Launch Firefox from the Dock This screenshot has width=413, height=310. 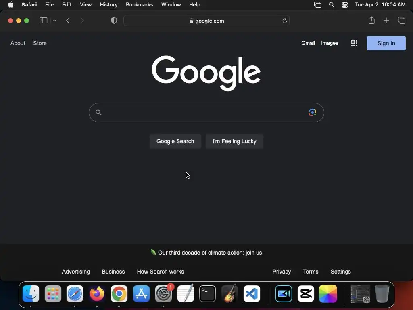pyautogui.click(x=97, y=294)
